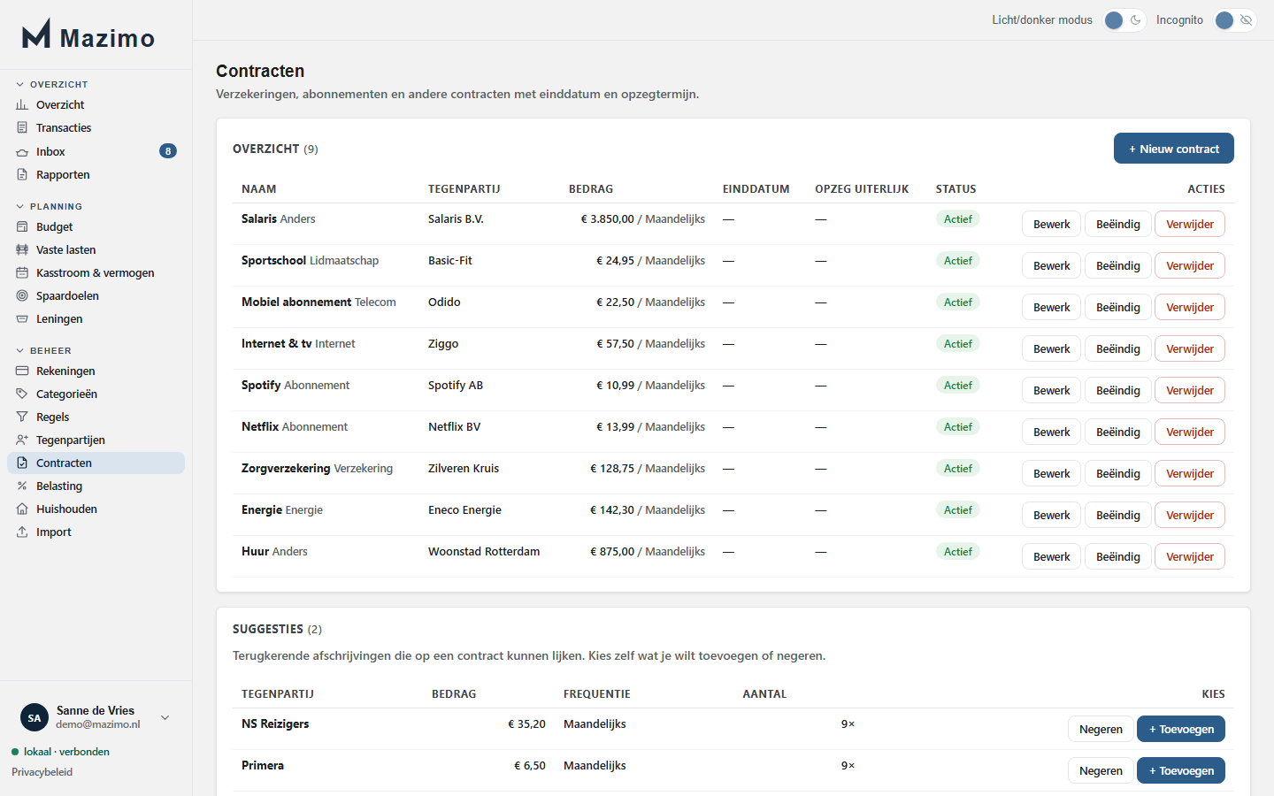Click the Import upload icon
The height and width of the screenshot is (796, 1274).
22,532
